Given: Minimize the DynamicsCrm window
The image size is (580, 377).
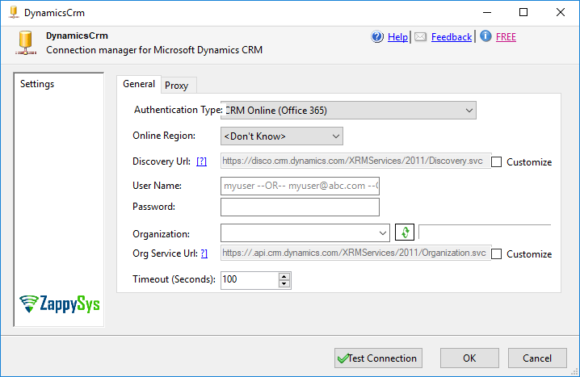Looking at the screenshot, I should click(487, 13).
